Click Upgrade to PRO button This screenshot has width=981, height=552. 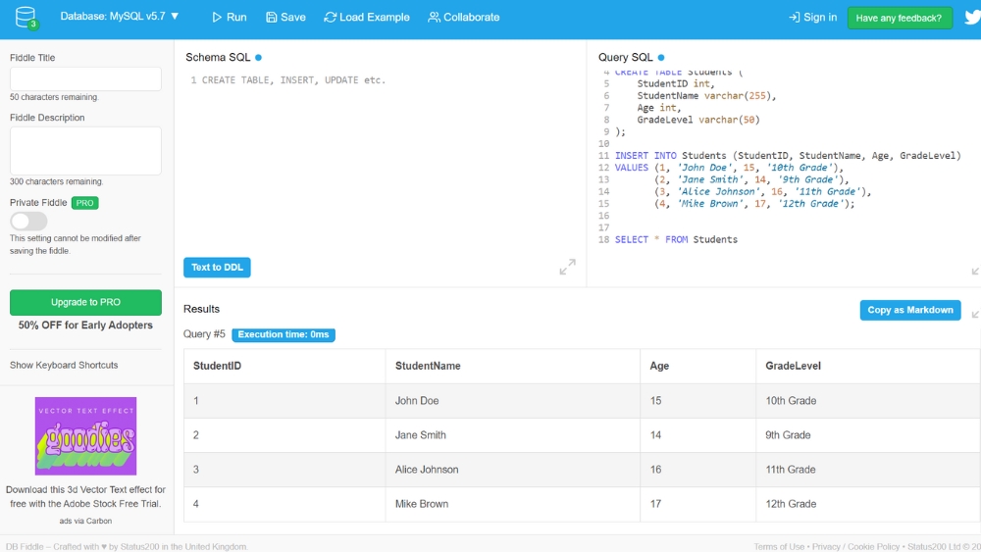pos(85,302)
